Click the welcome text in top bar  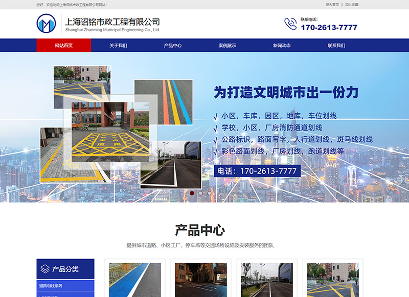(x=72, y=5)
